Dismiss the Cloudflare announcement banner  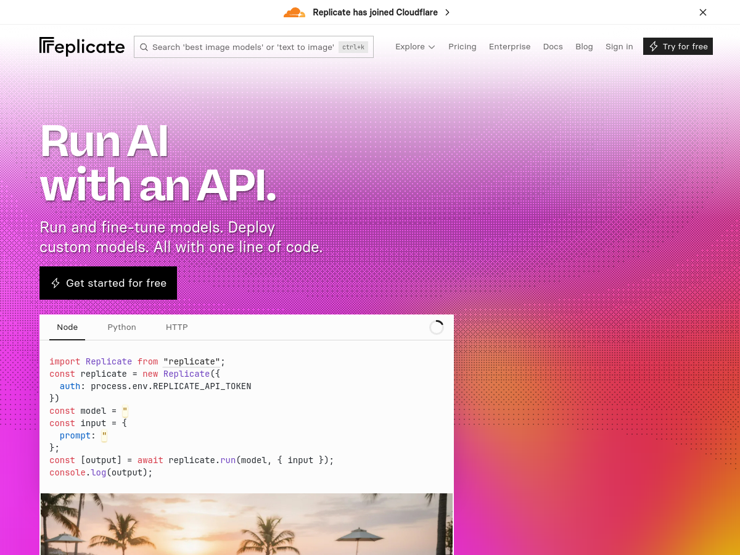point(702,12)
